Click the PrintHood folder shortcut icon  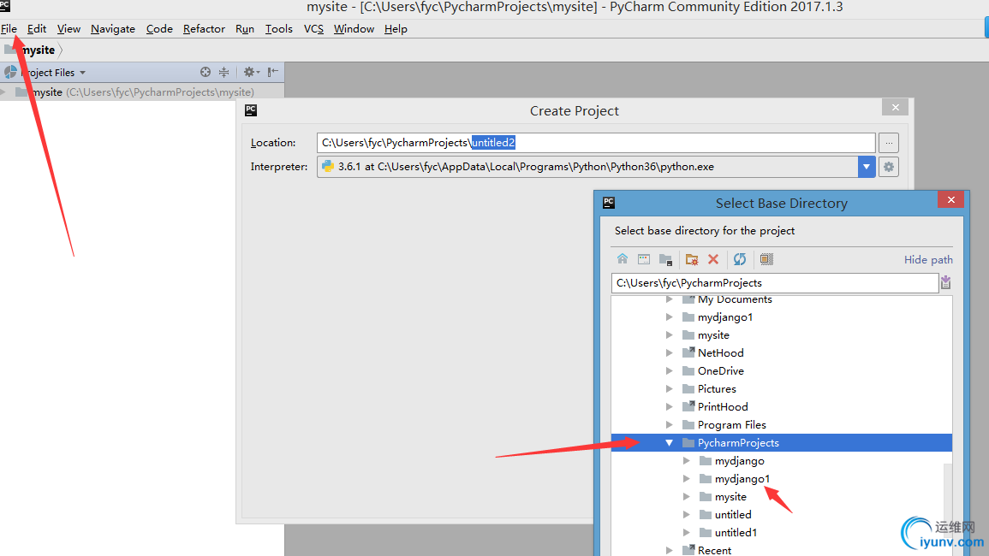688,406
